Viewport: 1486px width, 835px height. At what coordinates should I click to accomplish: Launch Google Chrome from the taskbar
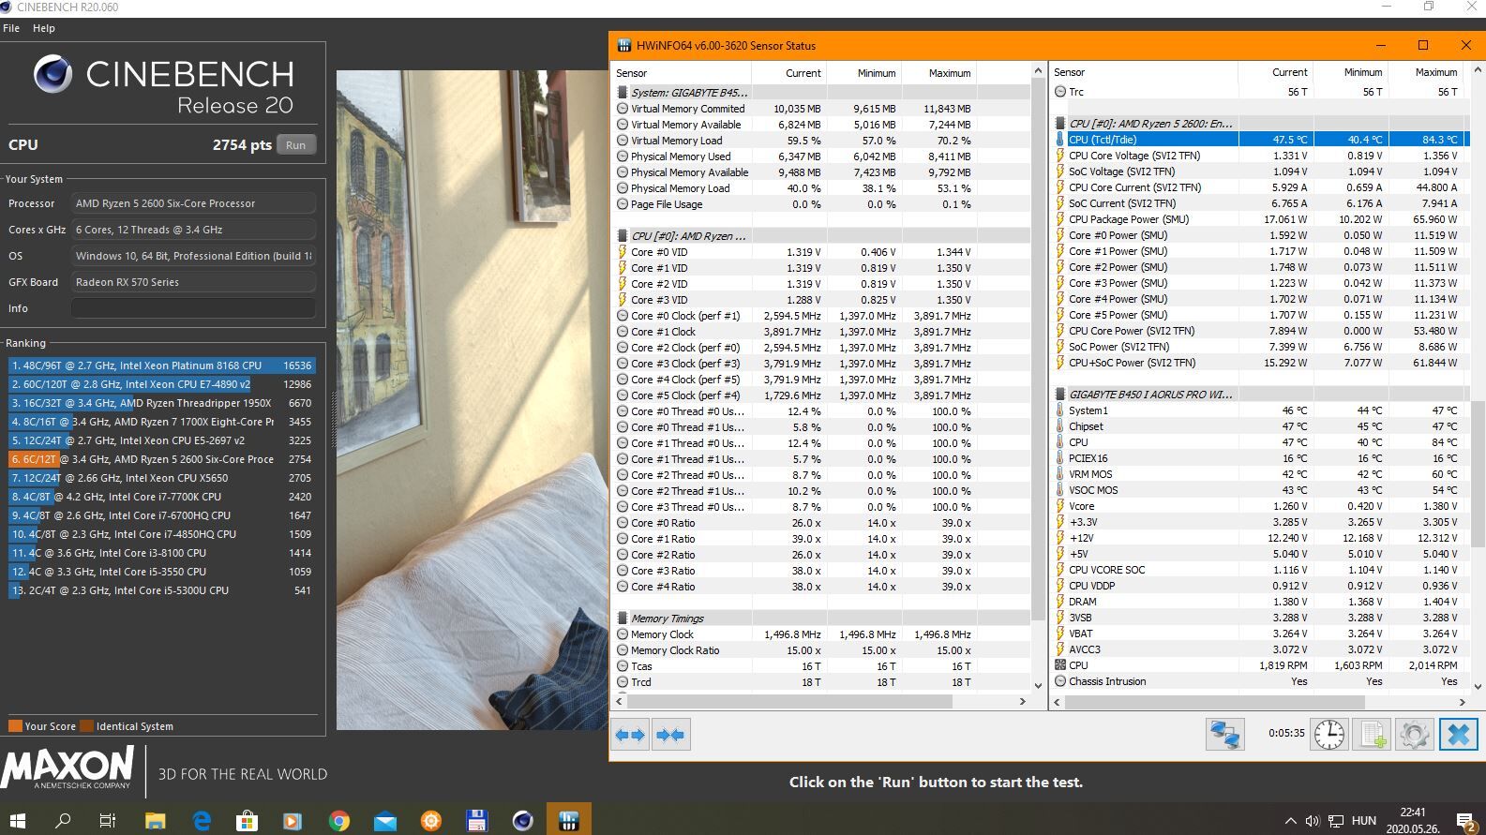(x=338, y=821)
